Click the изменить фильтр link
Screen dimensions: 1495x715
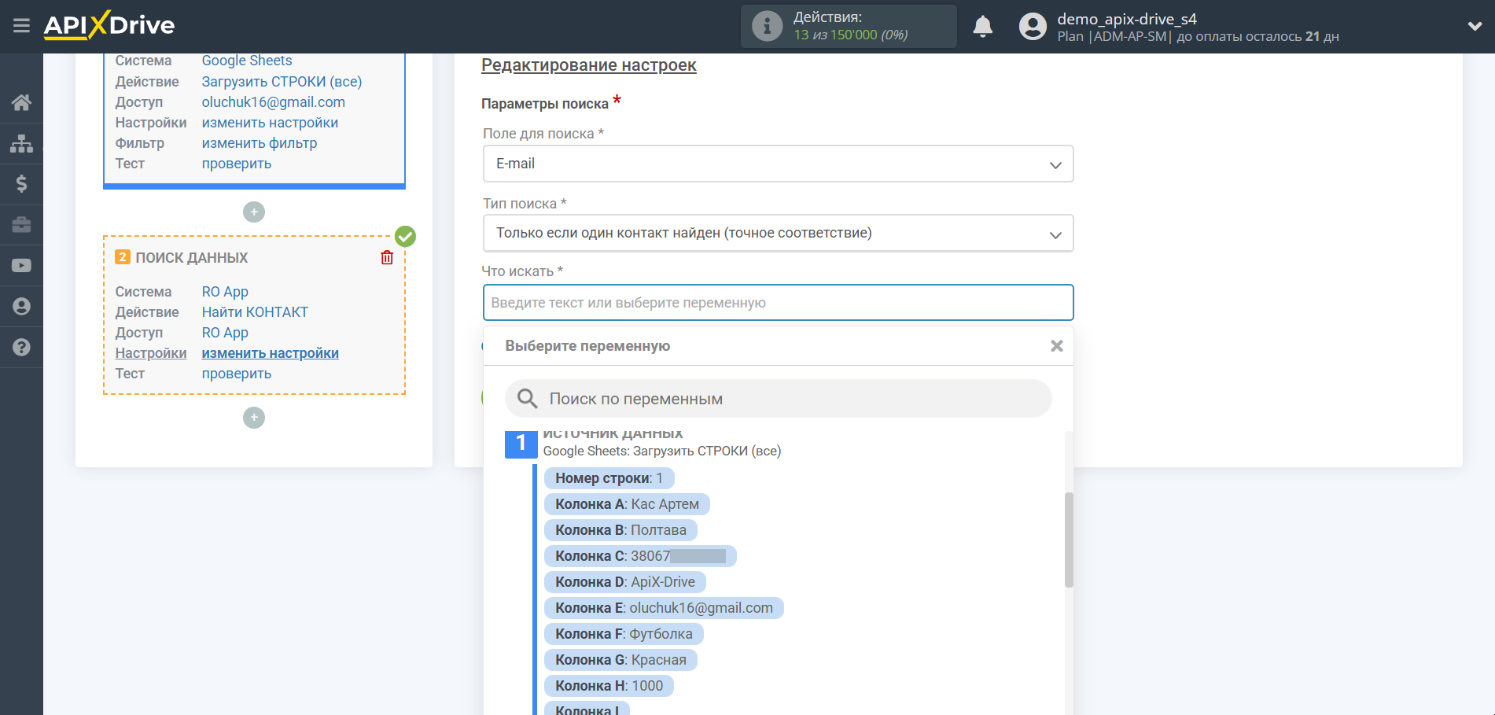click(260, 142)
